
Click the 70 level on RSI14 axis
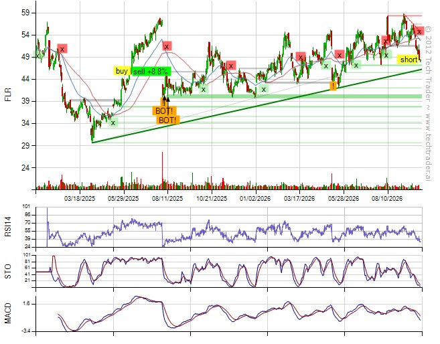point(27,223)
